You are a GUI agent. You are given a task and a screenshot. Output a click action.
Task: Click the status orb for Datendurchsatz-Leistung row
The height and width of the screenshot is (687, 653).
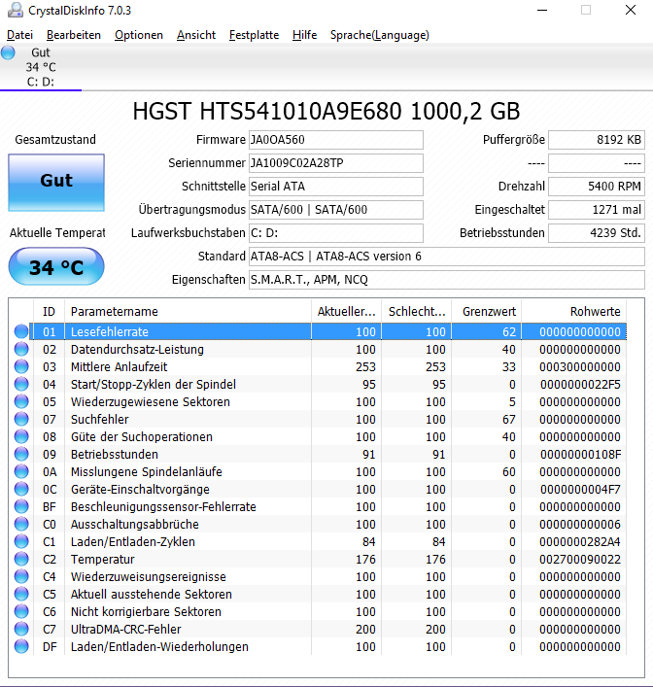coord(21,349)
